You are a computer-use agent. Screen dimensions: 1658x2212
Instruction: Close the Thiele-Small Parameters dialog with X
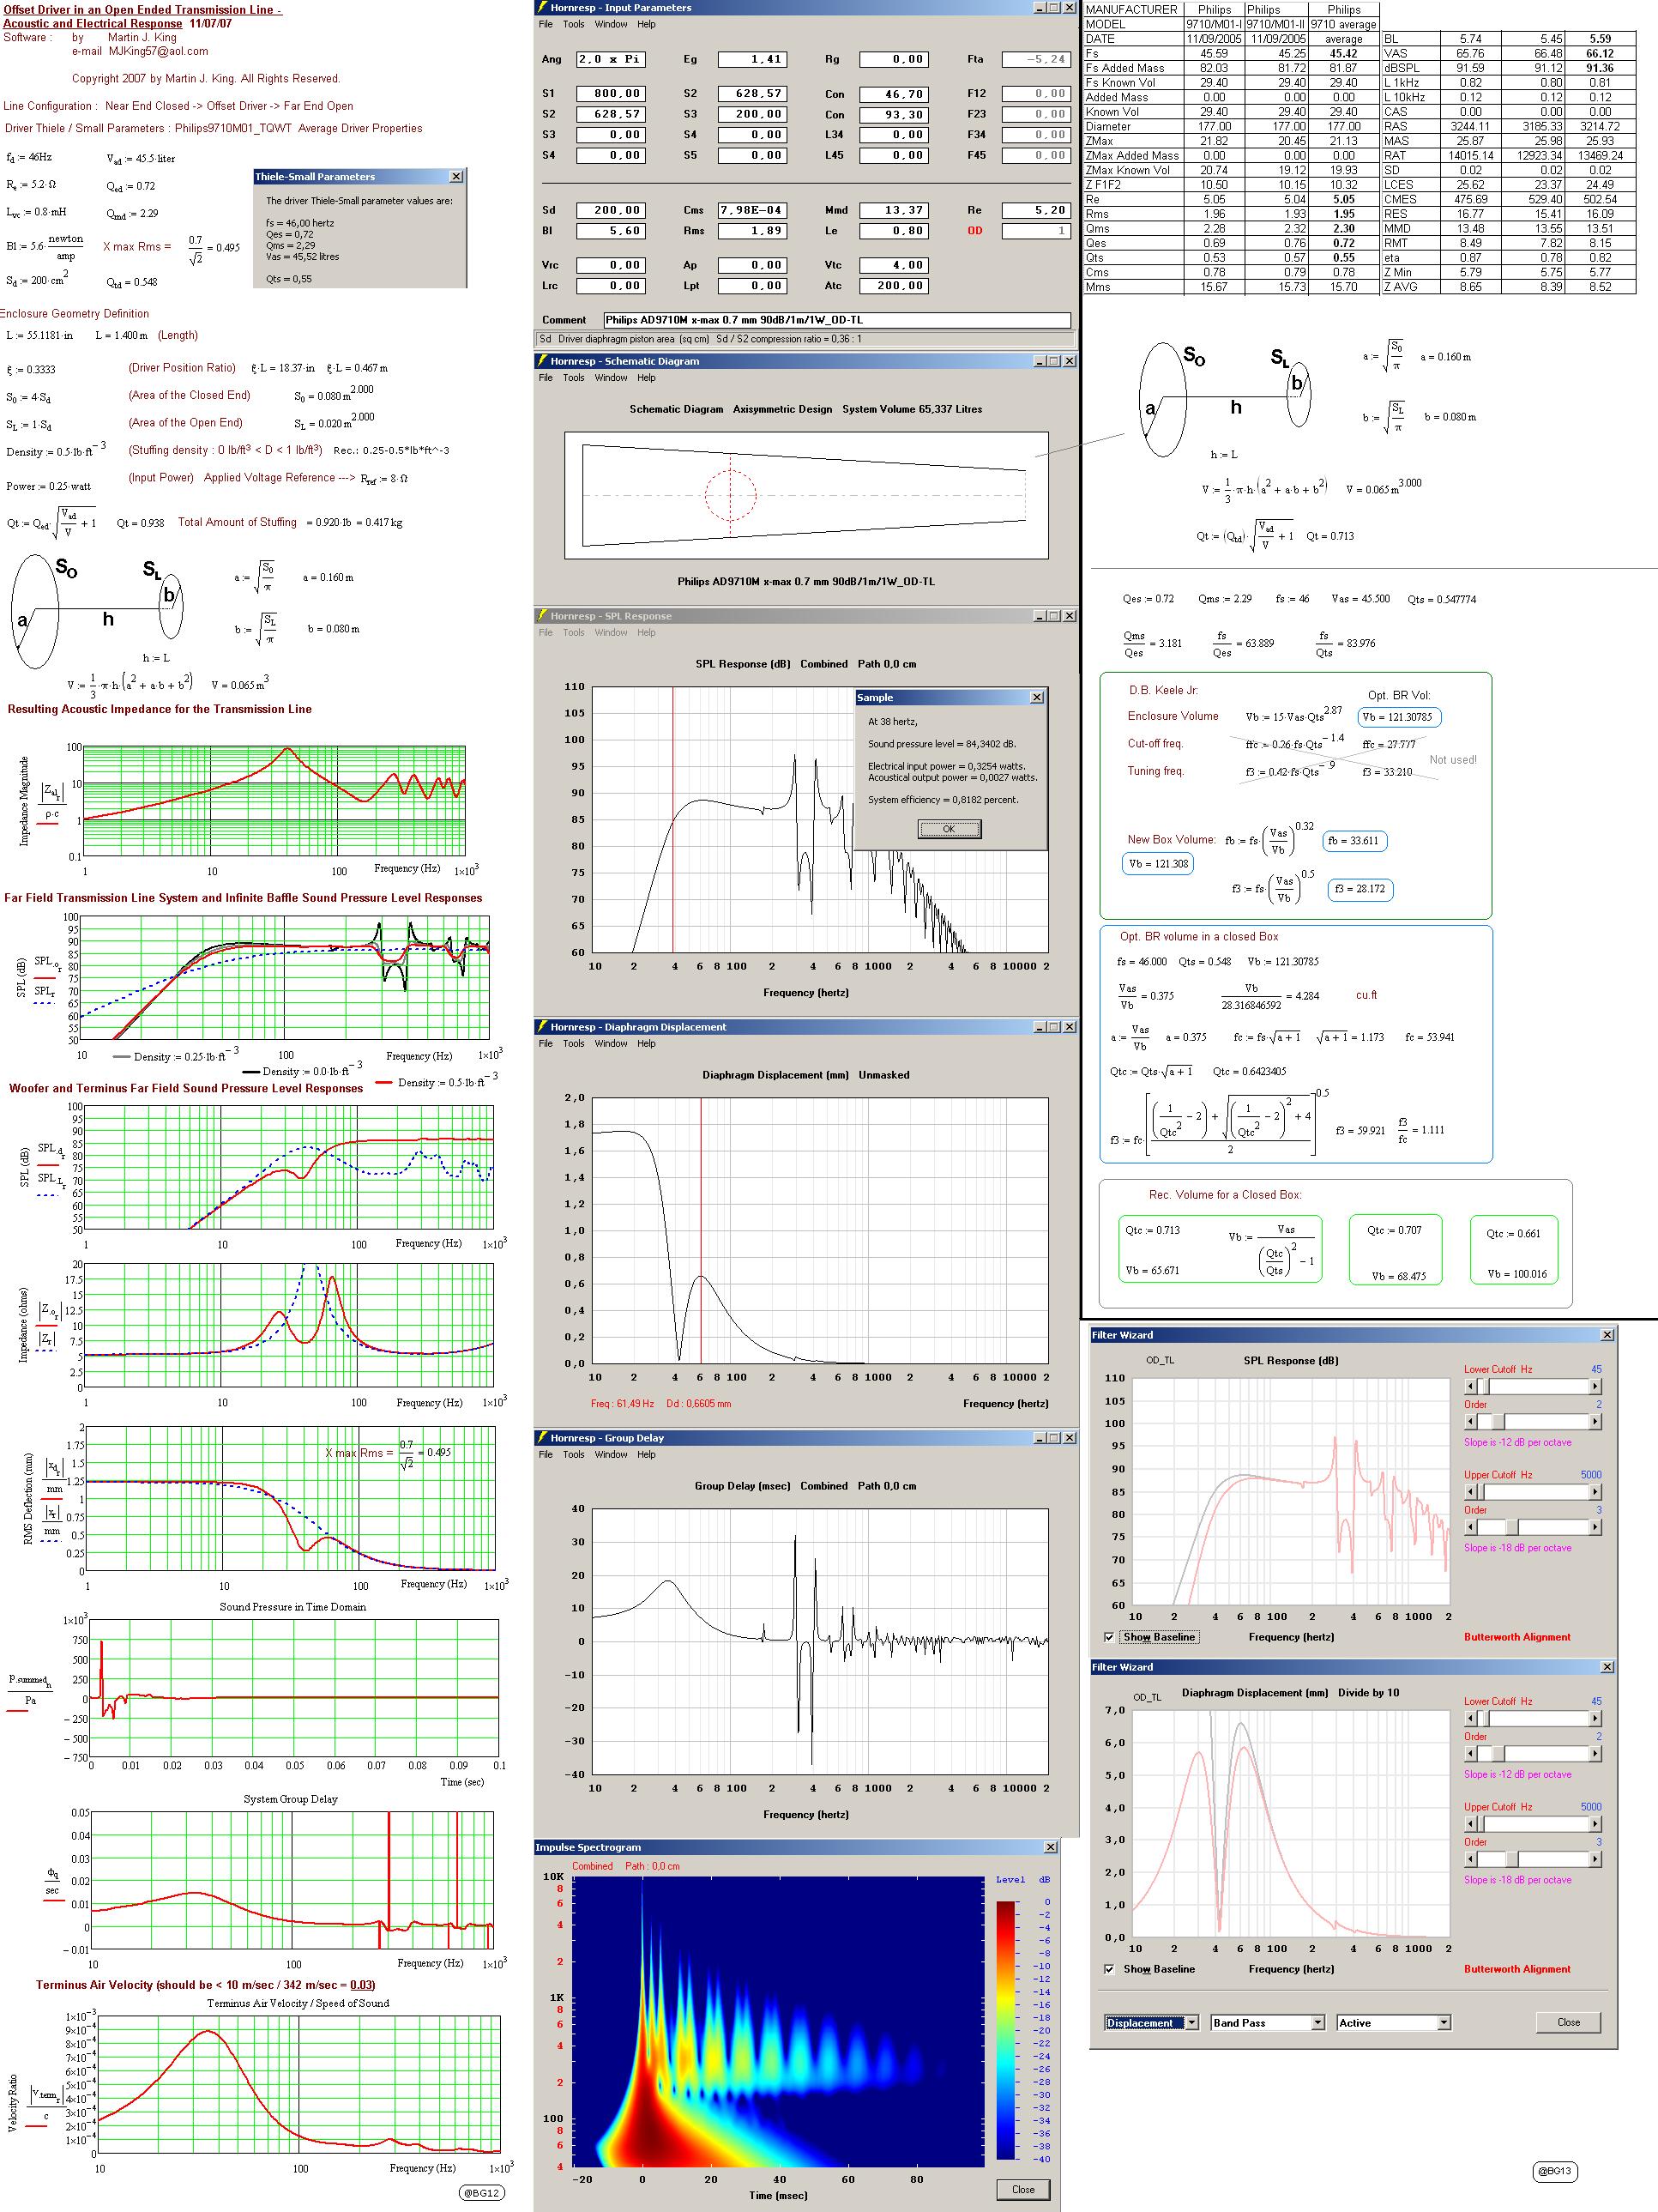[455, 176]
